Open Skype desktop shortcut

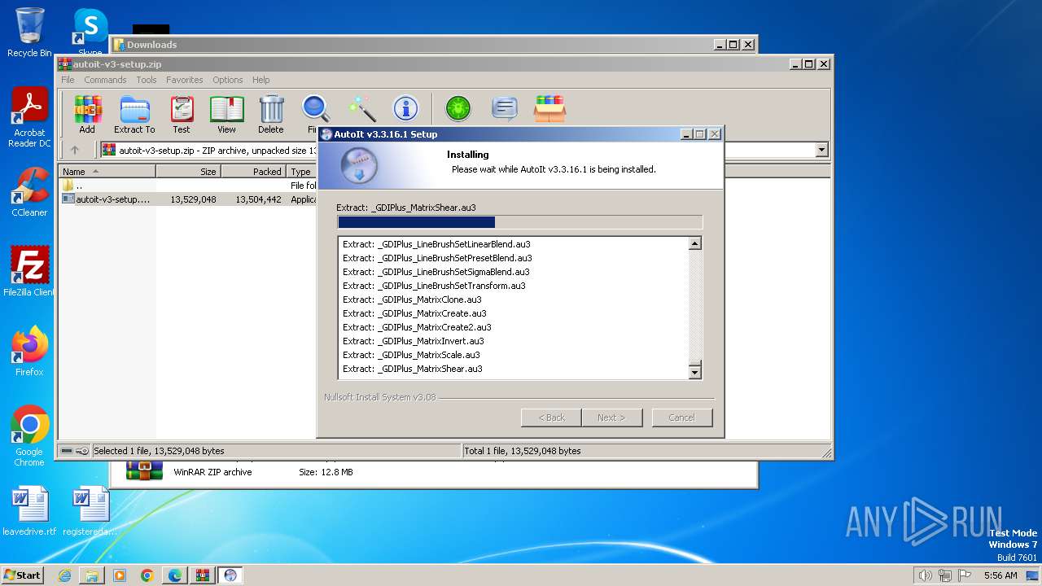coord(90,33)
